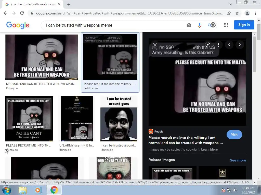Open U.S. Army related image thumbnail
Viewport: 261px width, 195px height.
222,173
